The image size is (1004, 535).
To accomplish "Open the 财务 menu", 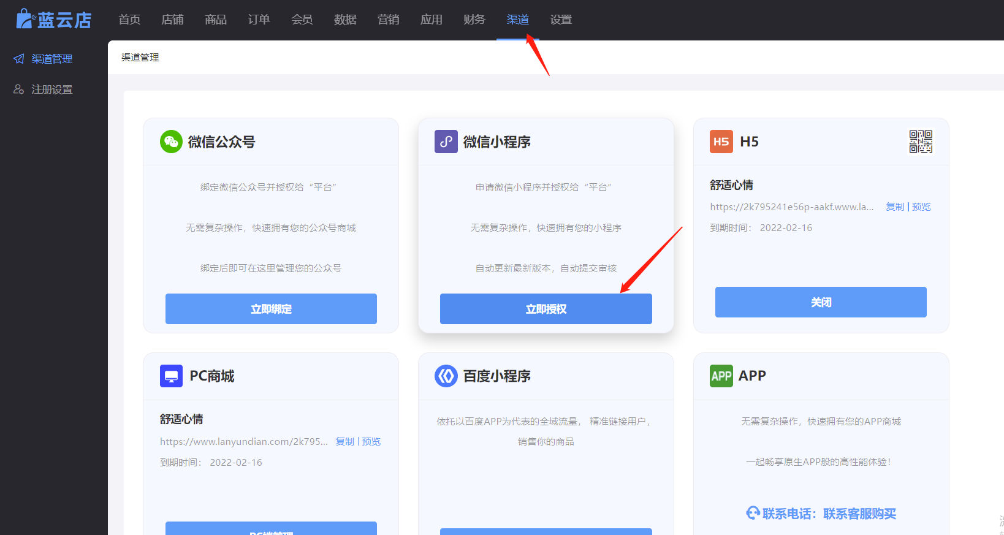I will click(474, 20).
